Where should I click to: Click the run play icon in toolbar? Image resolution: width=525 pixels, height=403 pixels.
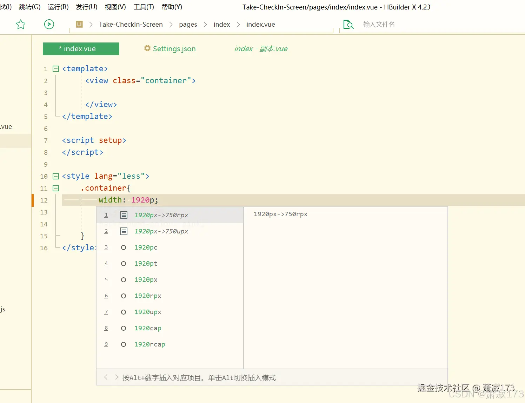click(49, 24)
